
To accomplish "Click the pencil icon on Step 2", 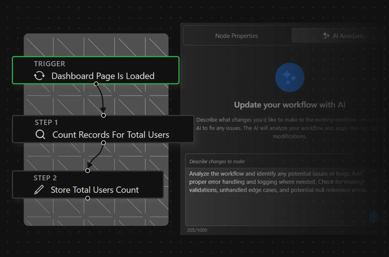I will pos(39,190).
